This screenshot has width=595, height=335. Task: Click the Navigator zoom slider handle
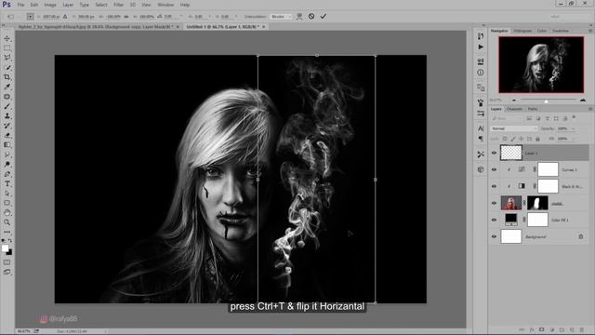pyautogui.click(x=547, y=101)
